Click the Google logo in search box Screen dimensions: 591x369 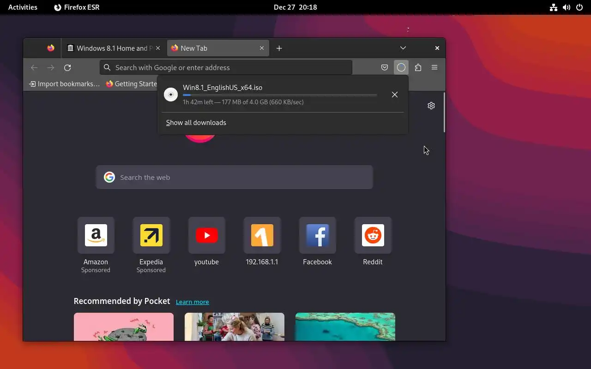(x=109, y=177)
